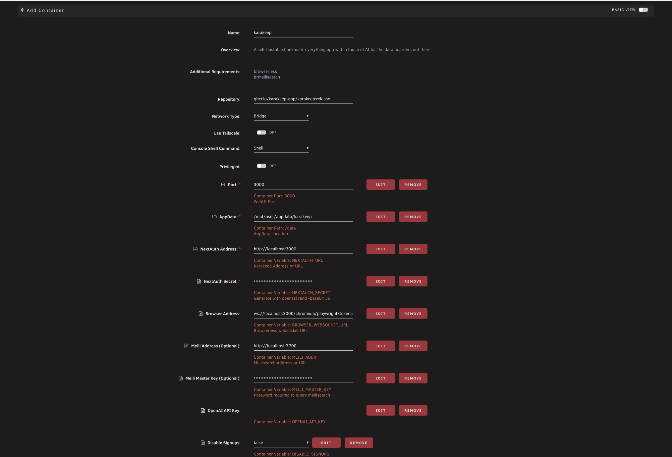This screenshot has height=457, width=672.
Task: Edit the NextAuth Address variable
Action: 380,249
